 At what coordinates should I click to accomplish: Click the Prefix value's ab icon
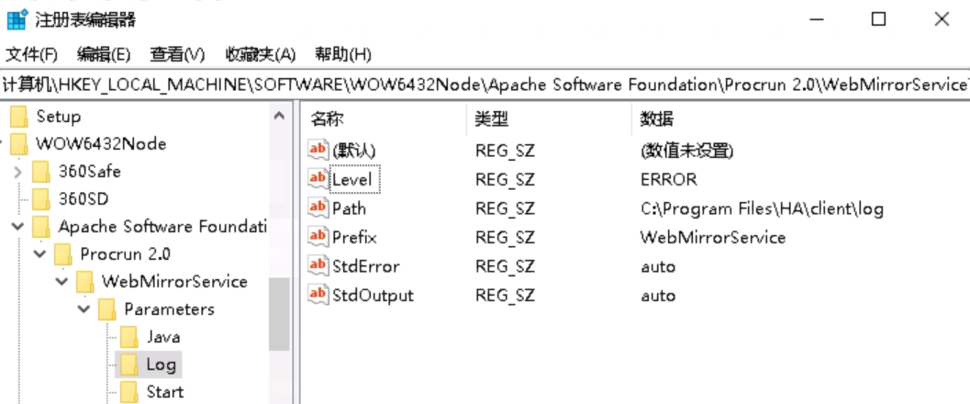[x=318, y=237]
